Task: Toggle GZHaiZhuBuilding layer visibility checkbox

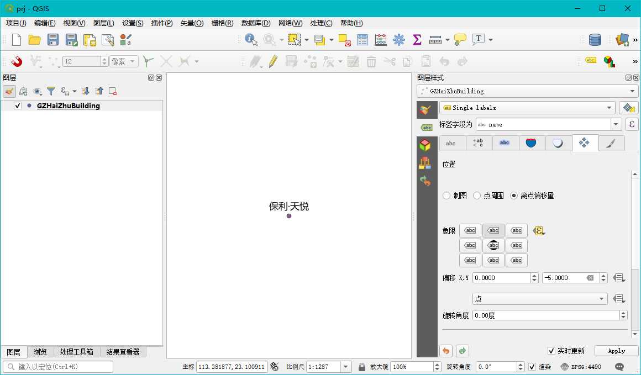Action: click(18, 106)
